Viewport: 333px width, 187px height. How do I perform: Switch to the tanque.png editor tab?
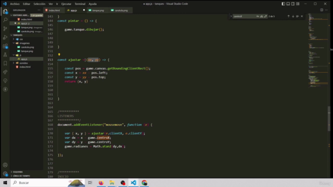pyautogui.click(x=98, y=10)
